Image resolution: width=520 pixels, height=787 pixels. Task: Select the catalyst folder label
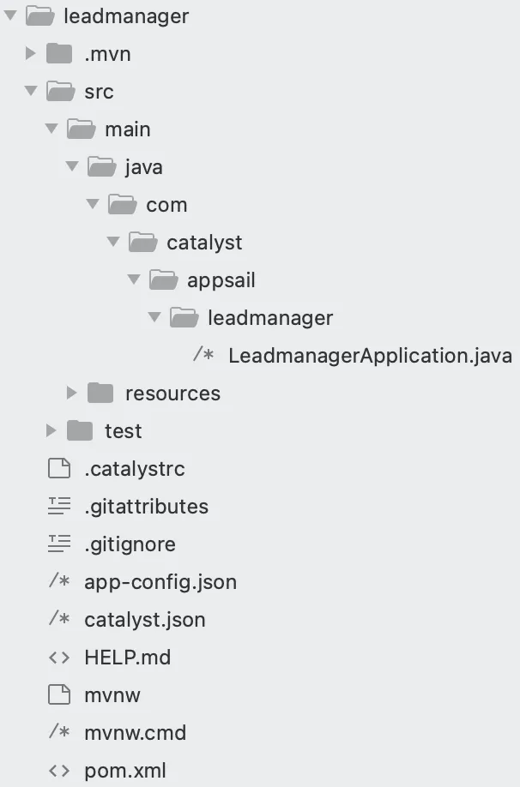pos(204,243)
